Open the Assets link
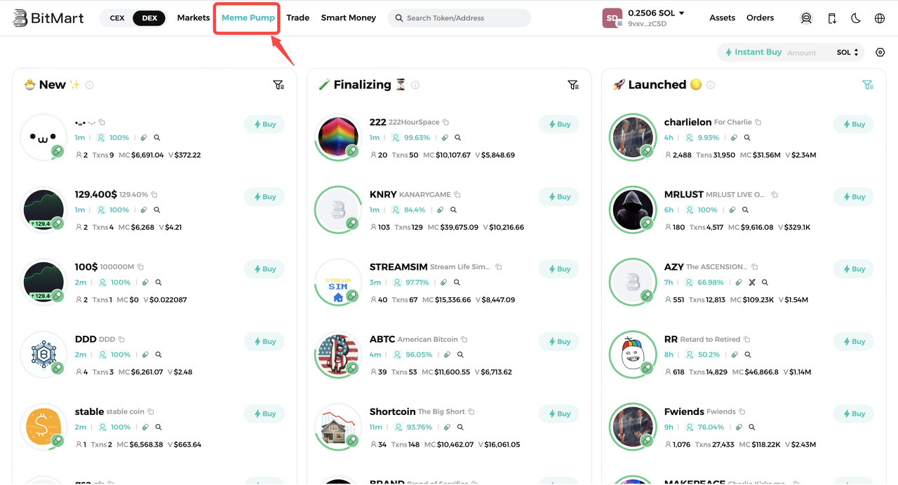 pyautogui.click(x=722, y=18)
